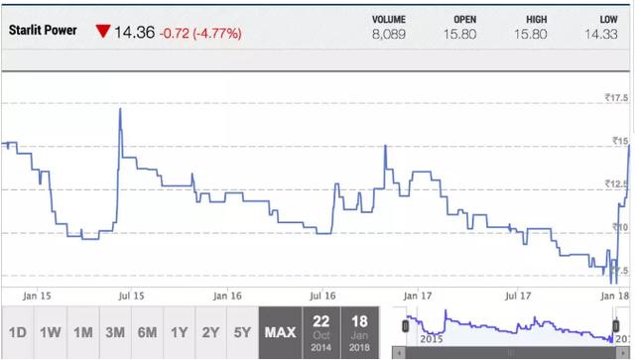635x360 pixels.
Task: Click the navigator scrollbar left arrow
Action: (x=399, y=353)
